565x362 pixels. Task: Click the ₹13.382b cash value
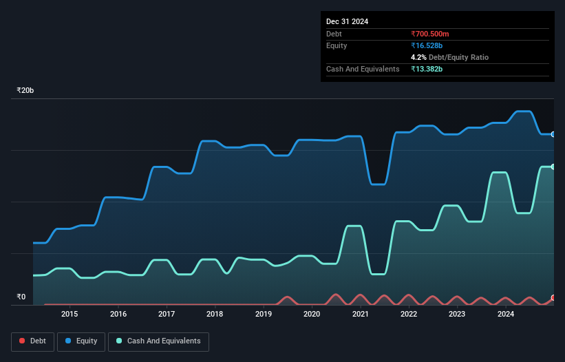(x=427, y=69)
